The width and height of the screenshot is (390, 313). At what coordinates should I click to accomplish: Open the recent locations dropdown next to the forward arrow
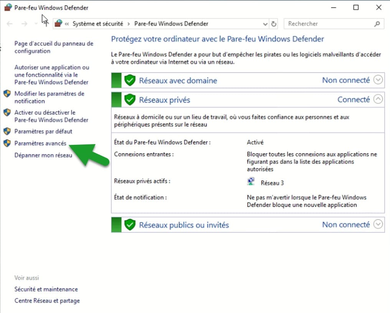tap(36, 24)
